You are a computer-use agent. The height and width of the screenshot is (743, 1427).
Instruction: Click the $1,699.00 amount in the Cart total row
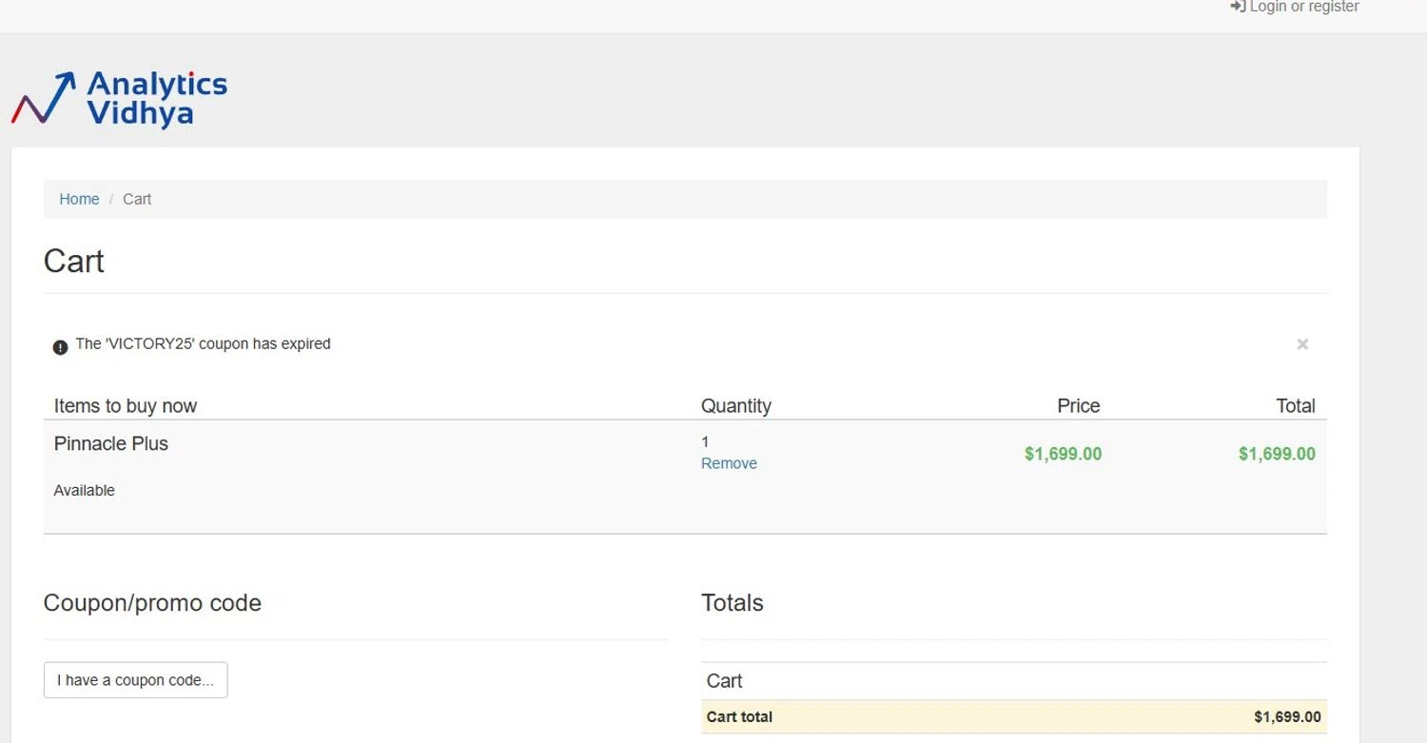coord(1287,717)
